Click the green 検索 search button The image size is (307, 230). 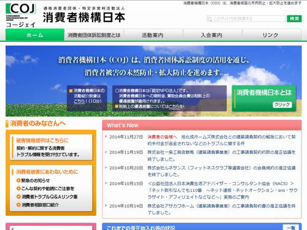294,19
